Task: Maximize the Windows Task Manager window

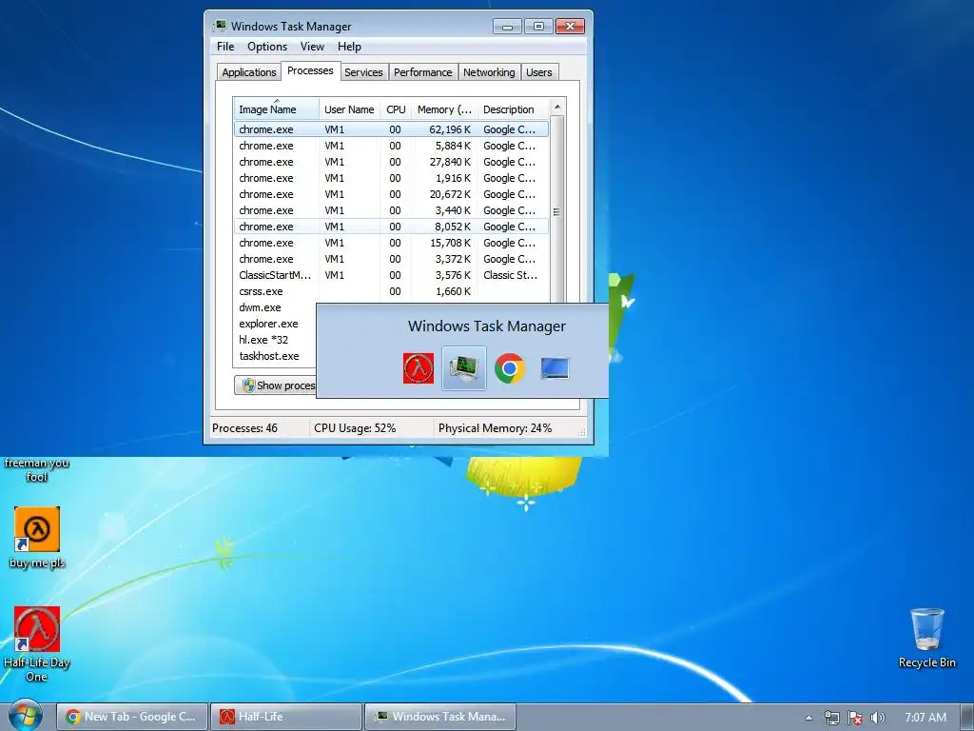Action: (x=538, y=26)
